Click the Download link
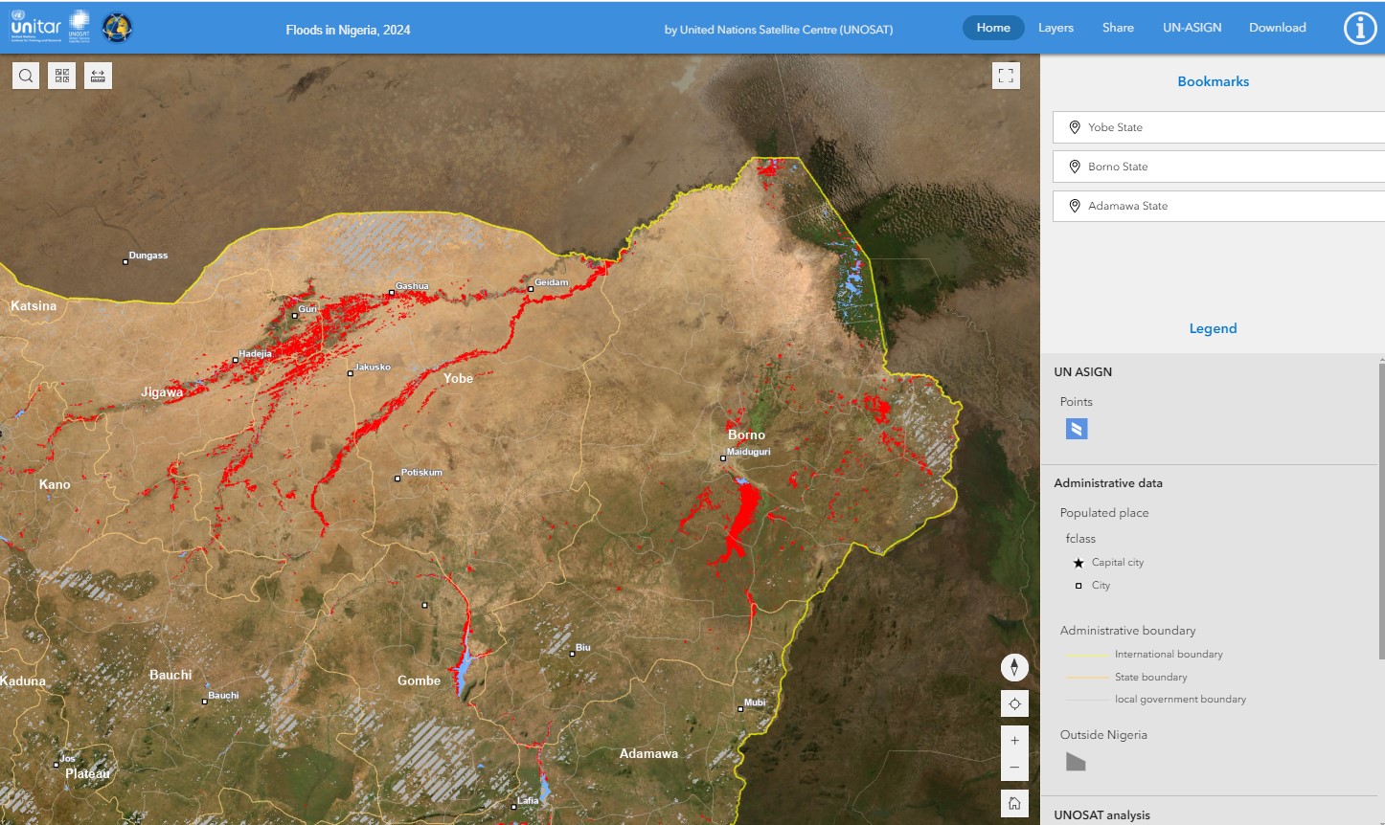 point(1277,28)
